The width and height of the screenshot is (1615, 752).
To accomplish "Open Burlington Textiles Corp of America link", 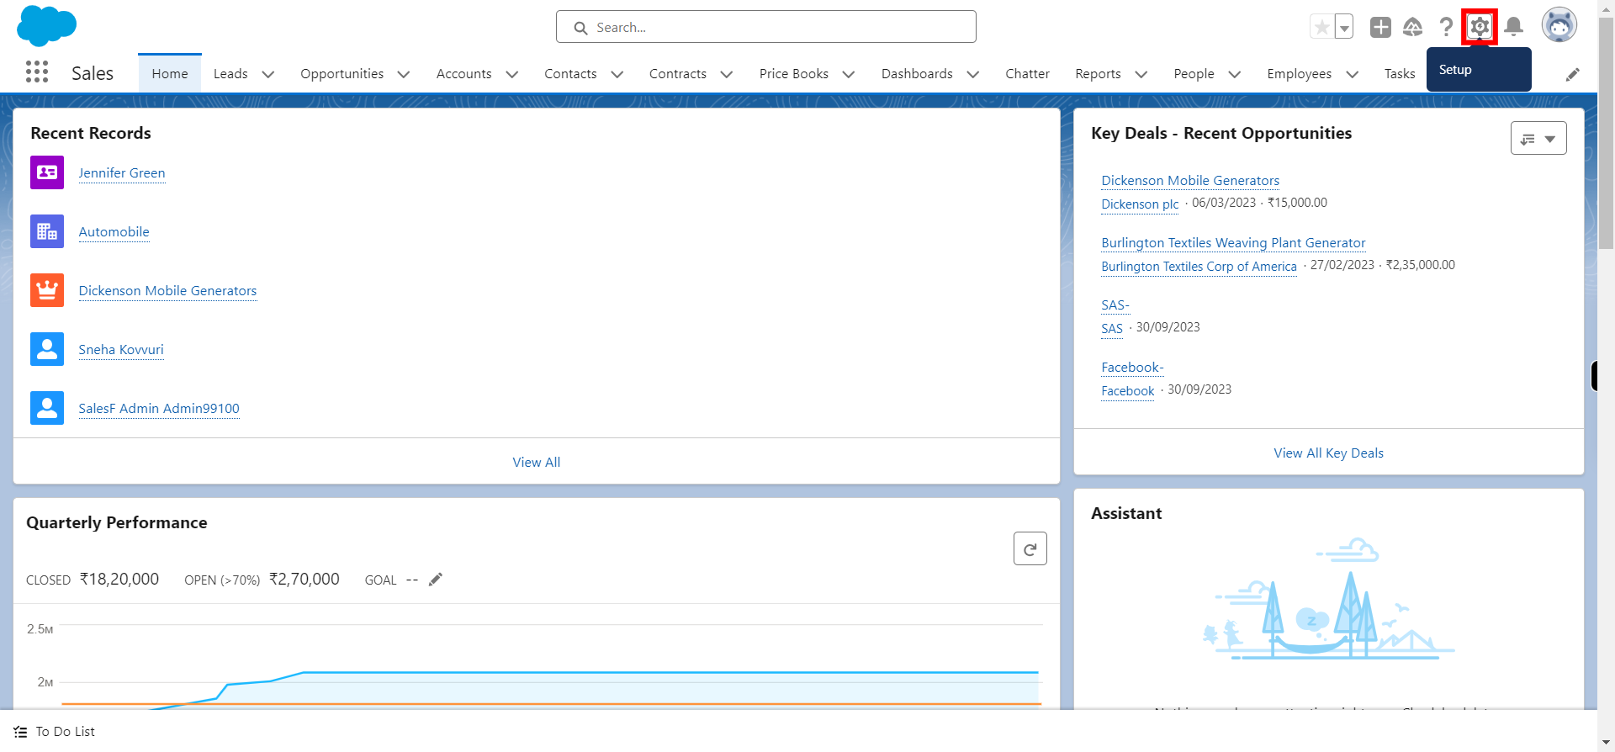I will pos(1199,266).
